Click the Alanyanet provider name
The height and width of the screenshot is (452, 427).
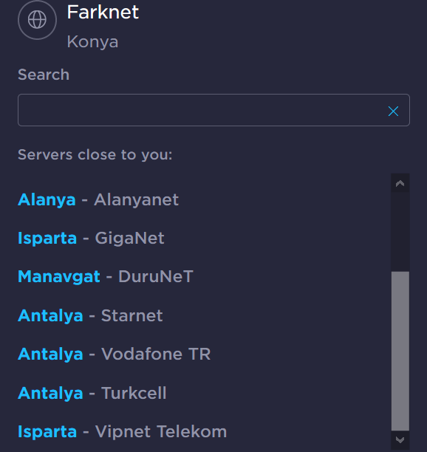coord(137,199)
